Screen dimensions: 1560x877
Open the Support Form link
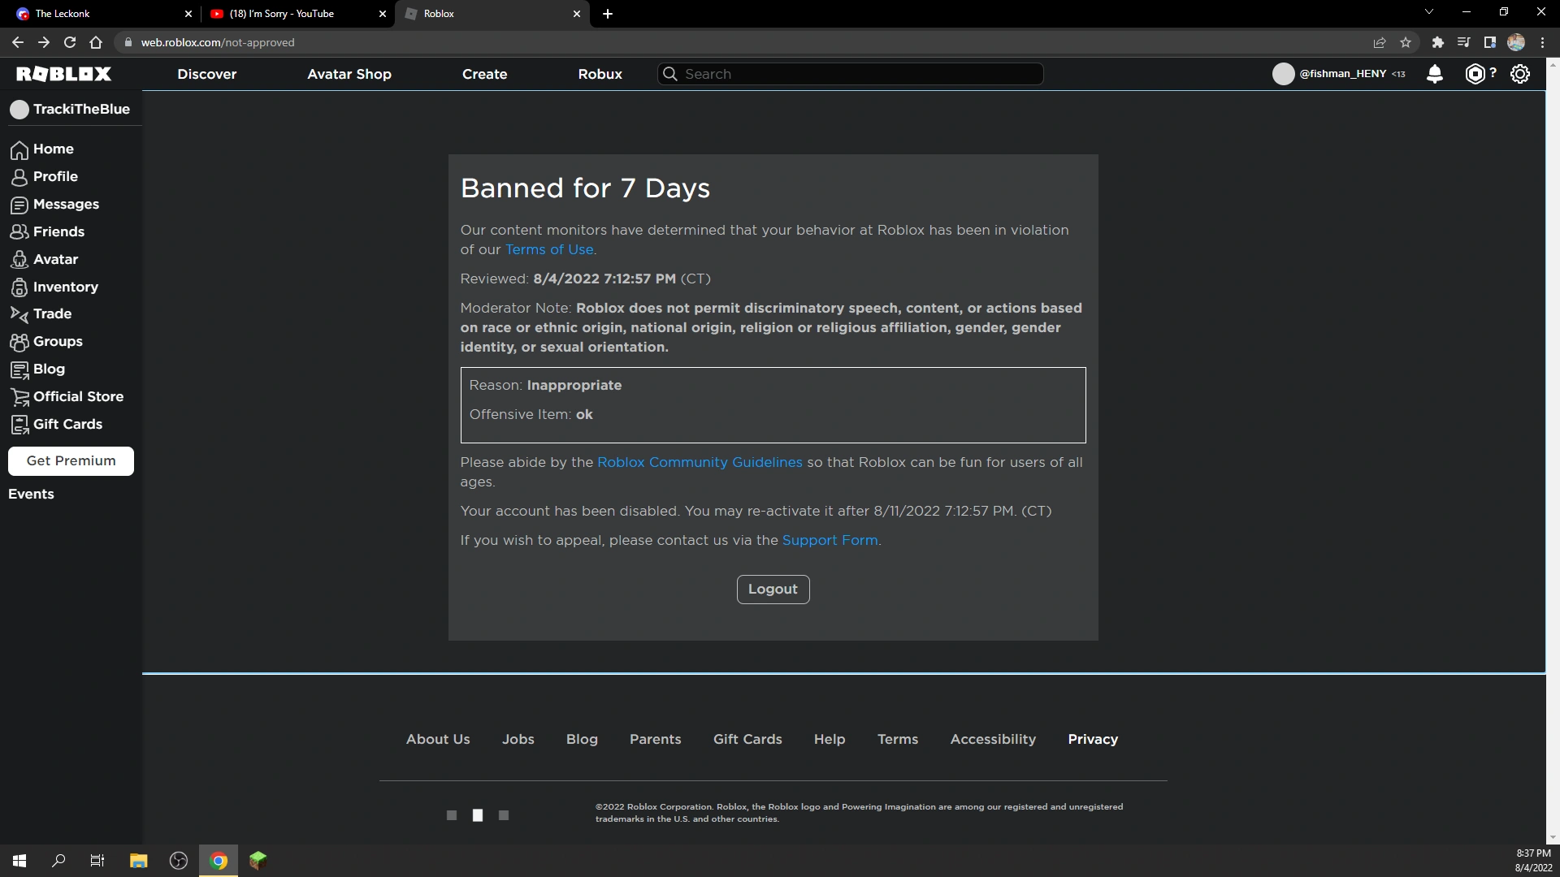tap(830, 541)
